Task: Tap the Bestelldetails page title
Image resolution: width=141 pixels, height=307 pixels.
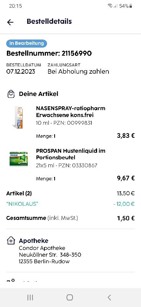Action: pyautogui.click(x=49, y=21)
